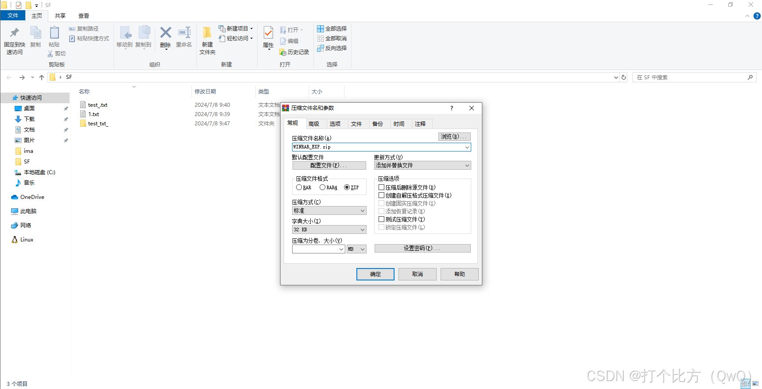
Task: Enable create self-extracting archive checkbox
Action: point(381,195)
